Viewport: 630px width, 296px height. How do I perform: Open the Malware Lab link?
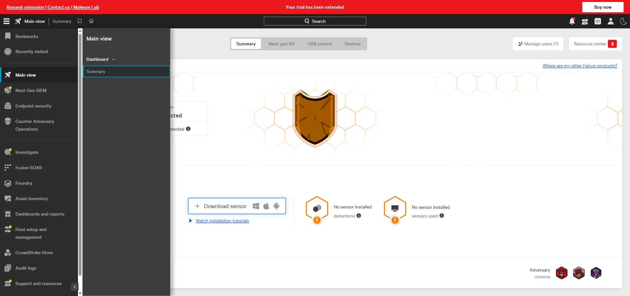[86, 7]
